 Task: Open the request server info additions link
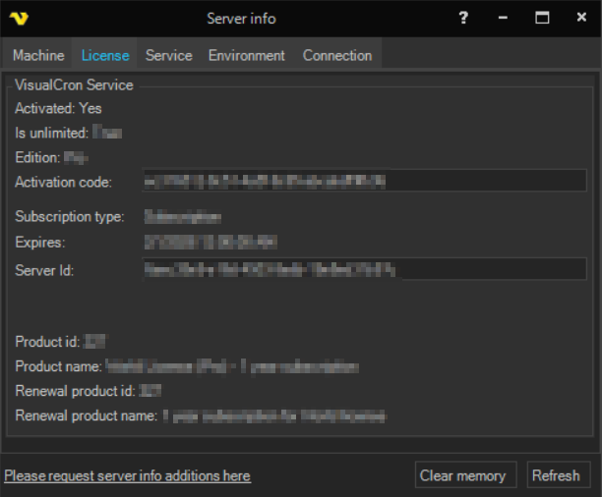tap(127, 475)
